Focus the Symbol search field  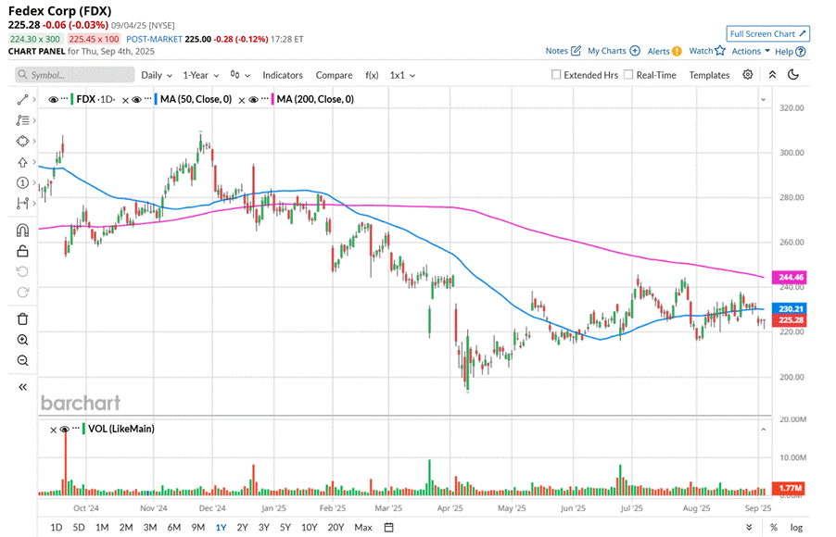point(75,75)
